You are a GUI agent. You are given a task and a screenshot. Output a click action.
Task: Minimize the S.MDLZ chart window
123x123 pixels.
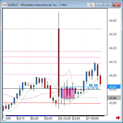pos(99,5)
